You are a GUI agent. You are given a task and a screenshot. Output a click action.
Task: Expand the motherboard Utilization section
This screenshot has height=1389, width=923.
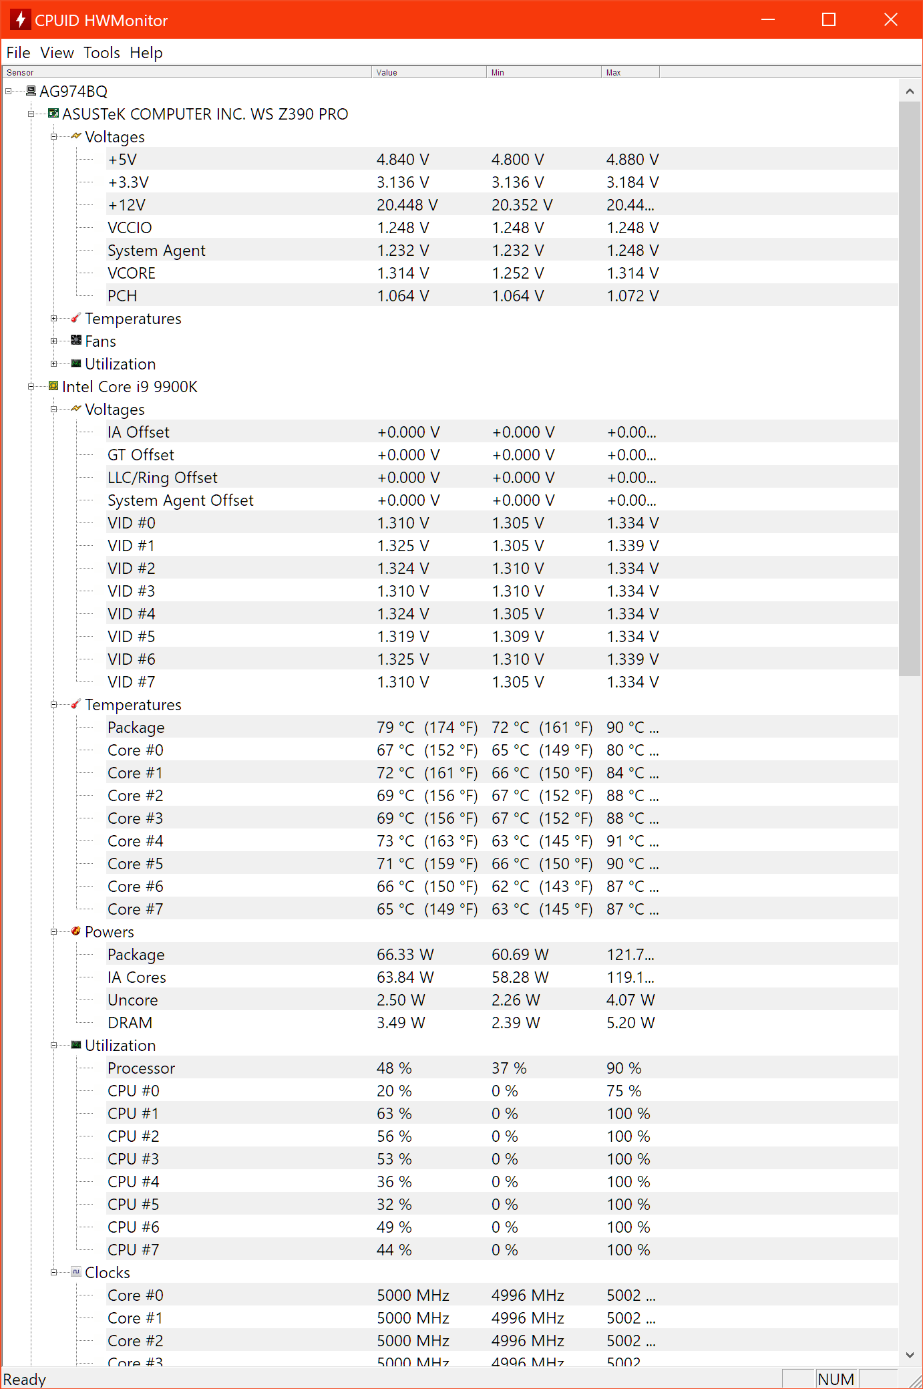coord(53,363)
